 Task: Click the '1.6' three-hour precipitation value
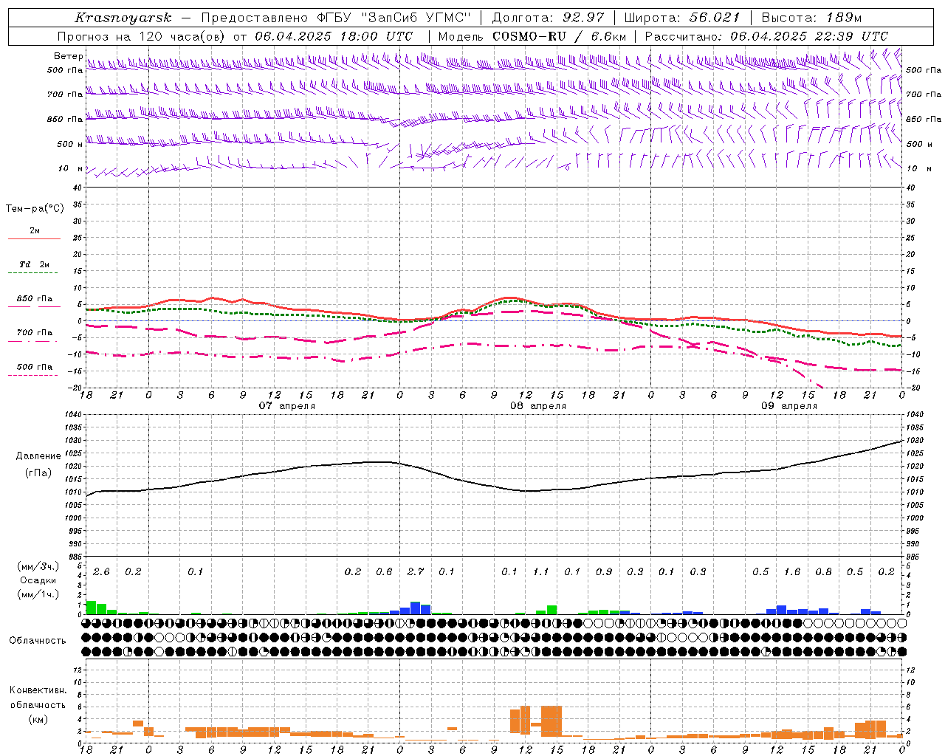[792, 571]
